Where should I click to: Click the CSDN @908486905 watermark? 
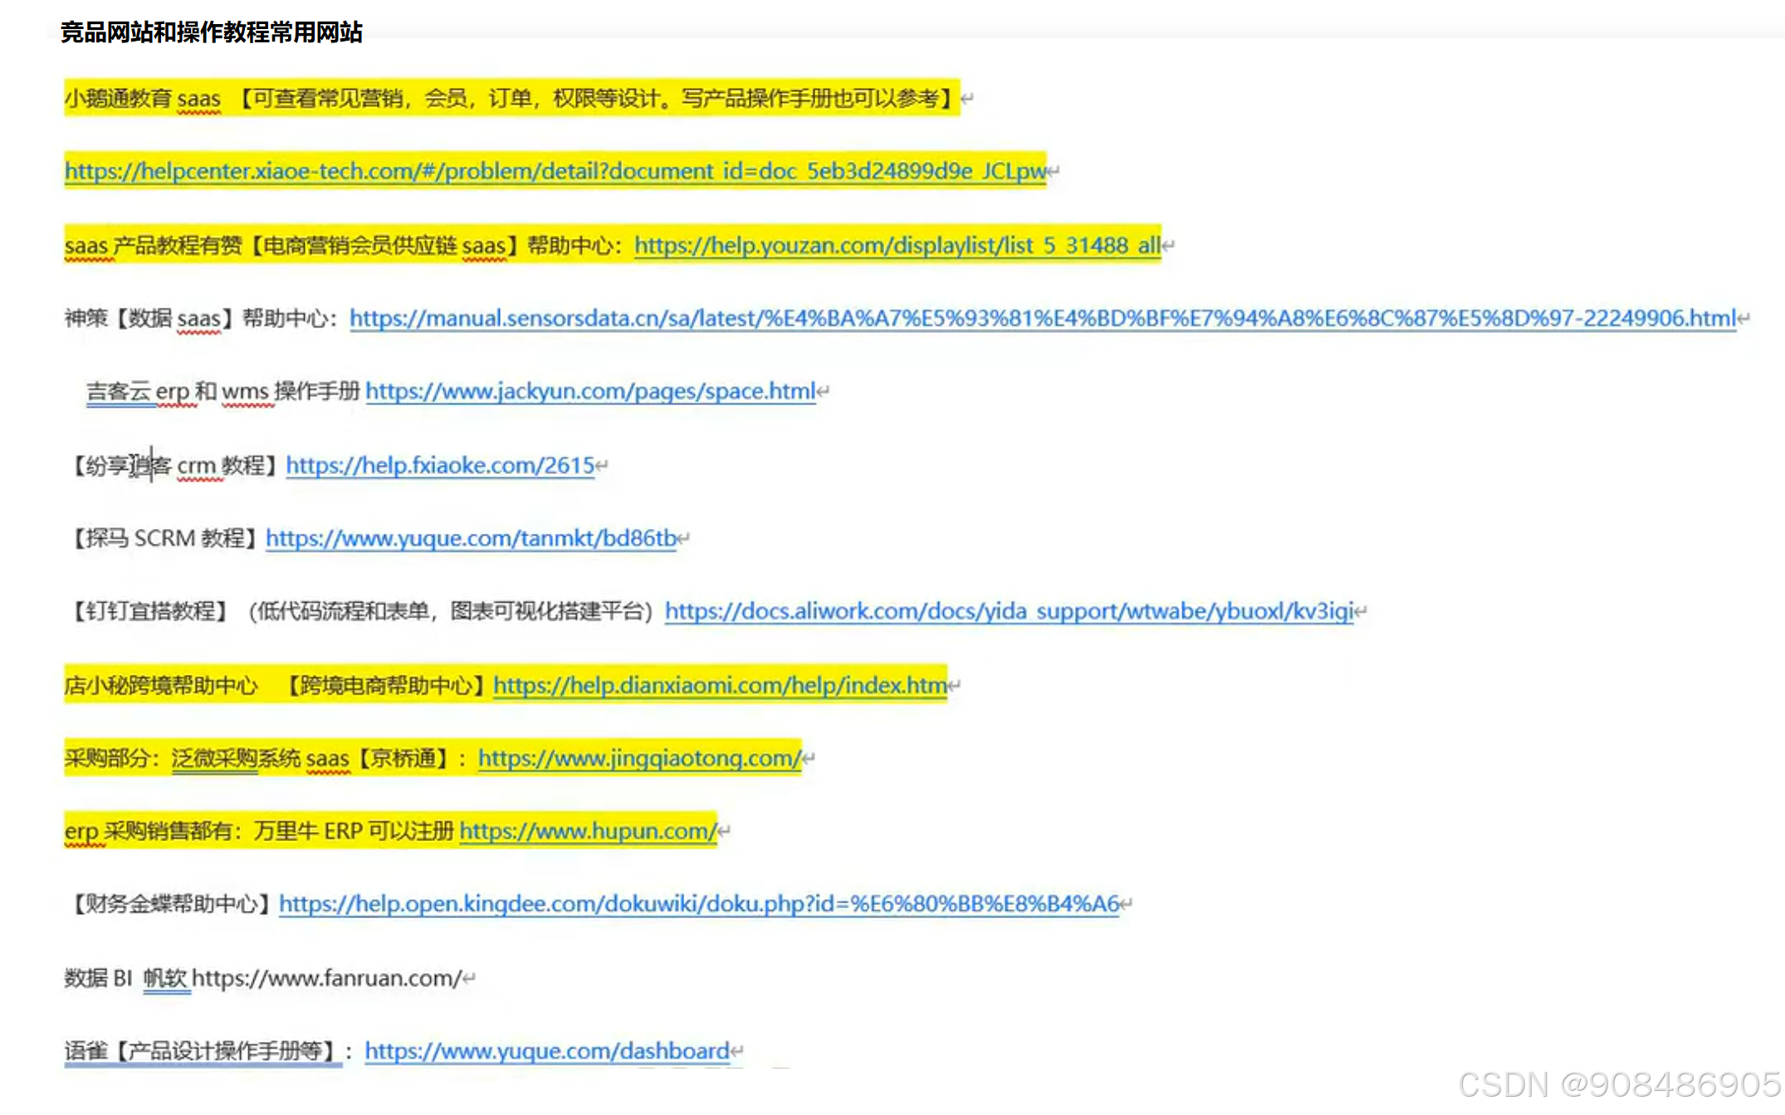click(x=1618, y=1085)
